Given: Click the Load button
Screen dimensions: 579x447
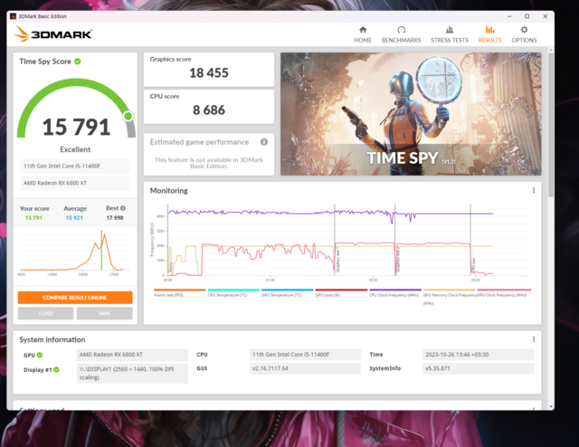Looking at the screenshot, I should 45,313.
